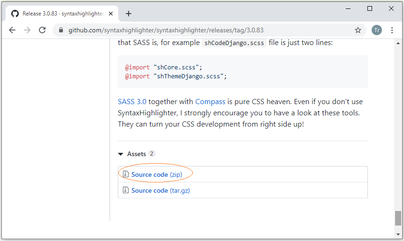Open the SASS 3.0 link
Image resolution: width=404 pixels, height=241 pixels.
(x=132, y=102)
